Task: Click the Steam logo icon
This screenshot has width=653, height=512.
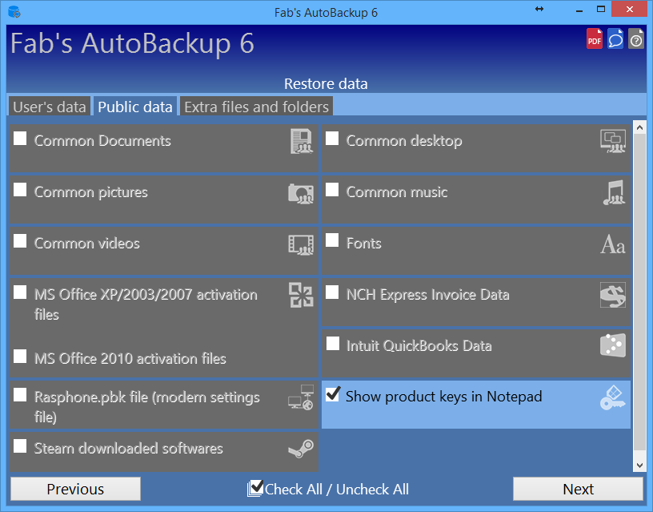Action: point(301,449)
